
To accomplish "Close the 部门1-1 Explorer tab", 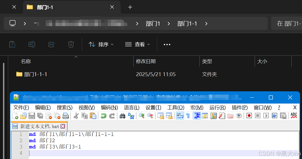I will (112, 7).
